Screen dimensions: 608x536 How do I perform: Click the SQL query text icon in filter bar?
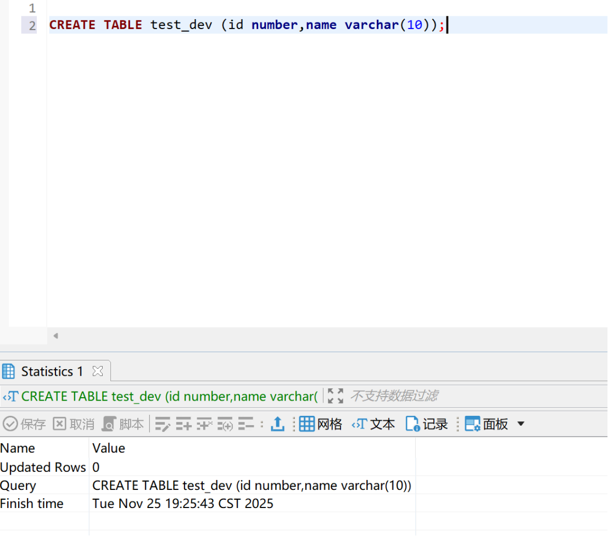pyautogui.click(x=11, y=396)
